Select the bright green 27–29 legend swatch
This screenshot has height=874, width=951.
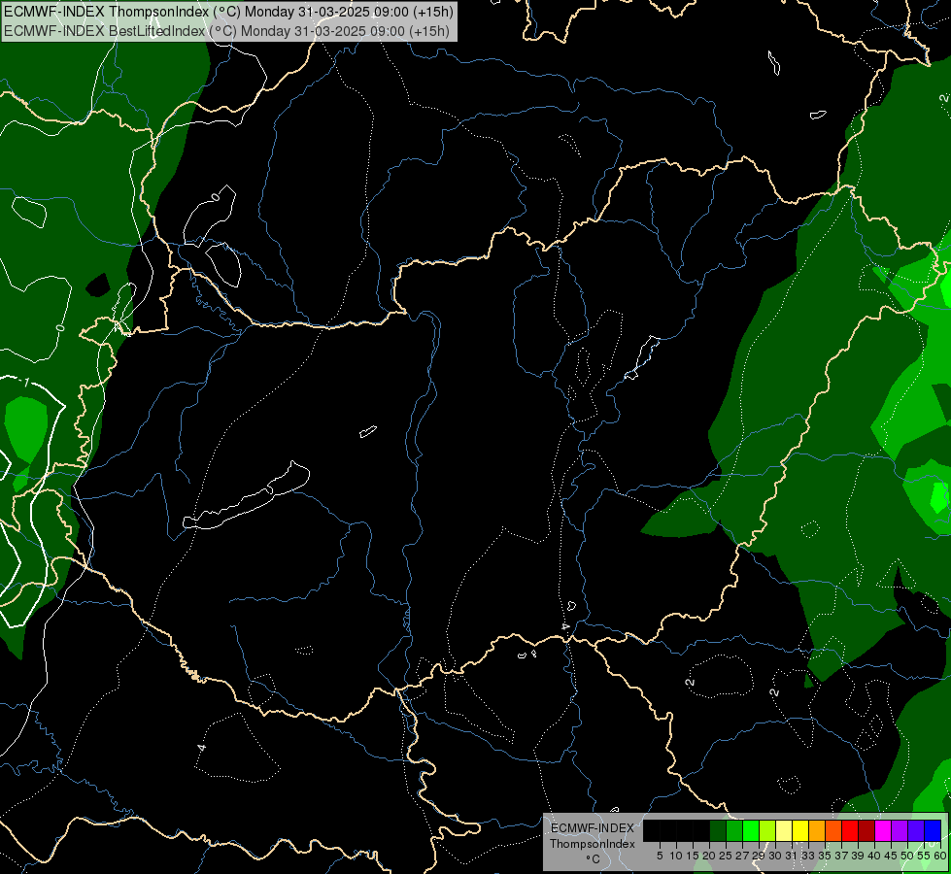click(751, 830)
